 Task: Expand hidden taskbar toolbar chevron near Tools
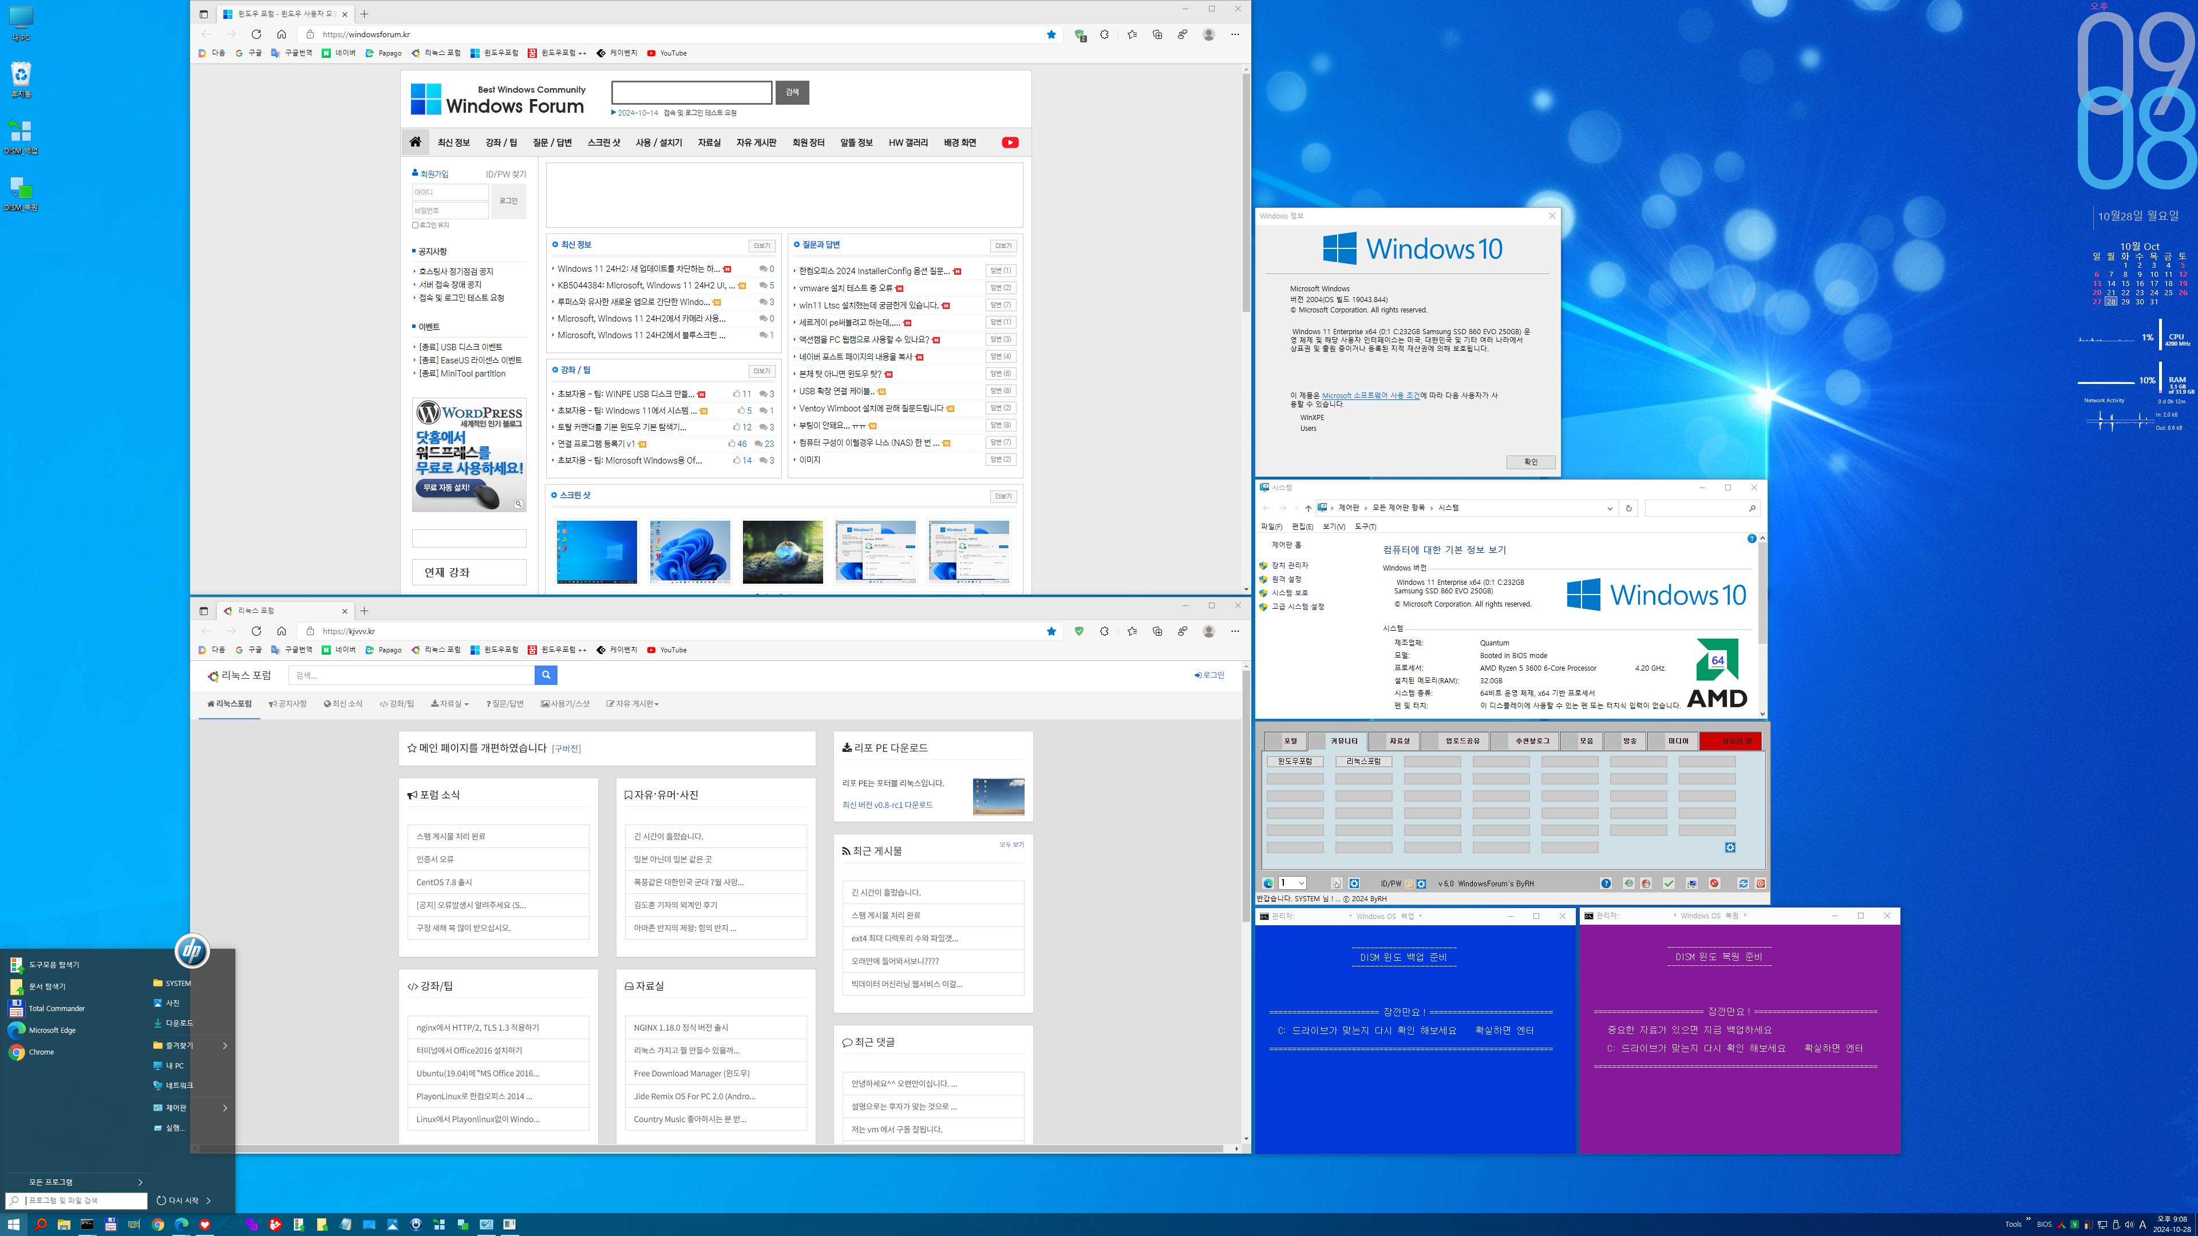tap(2028, 1219)
